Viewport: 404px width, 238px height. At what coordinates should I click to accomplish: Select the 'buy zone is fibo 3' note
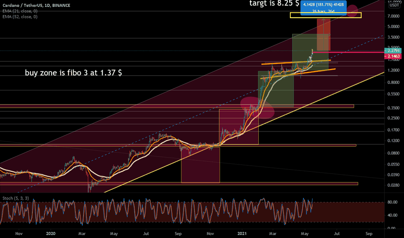point(73,73)
